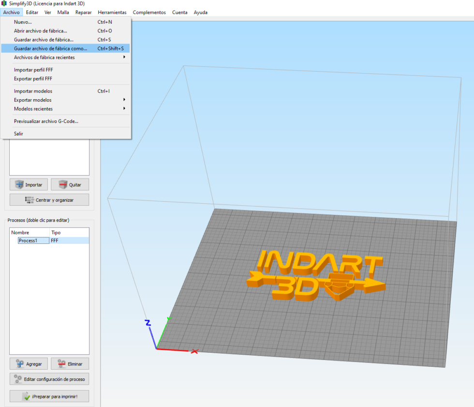Click the Nombre column header

point(30,232)
